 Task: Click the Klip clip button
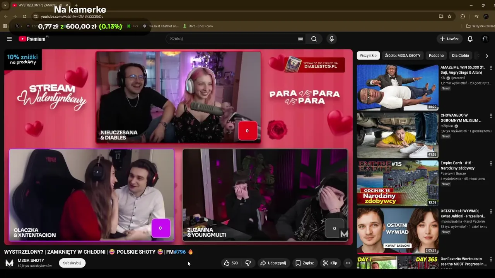point(330,263)
